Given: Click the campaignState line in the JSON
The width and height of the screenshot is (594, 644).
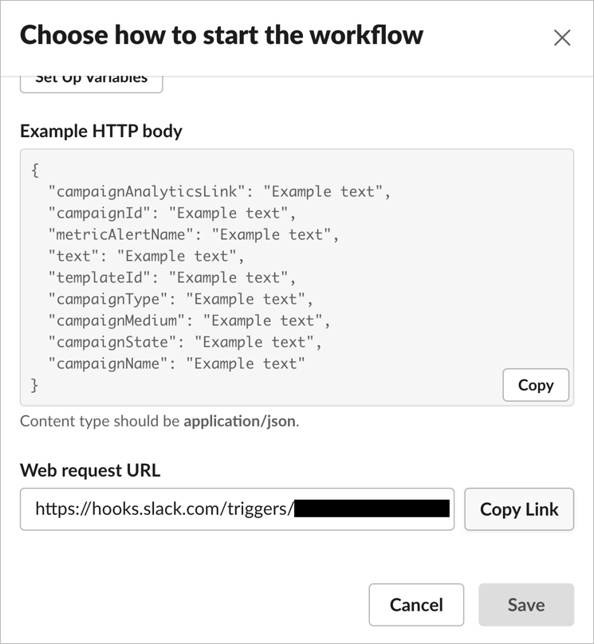Looking at the screenshot, I should (x=185, y=342).
